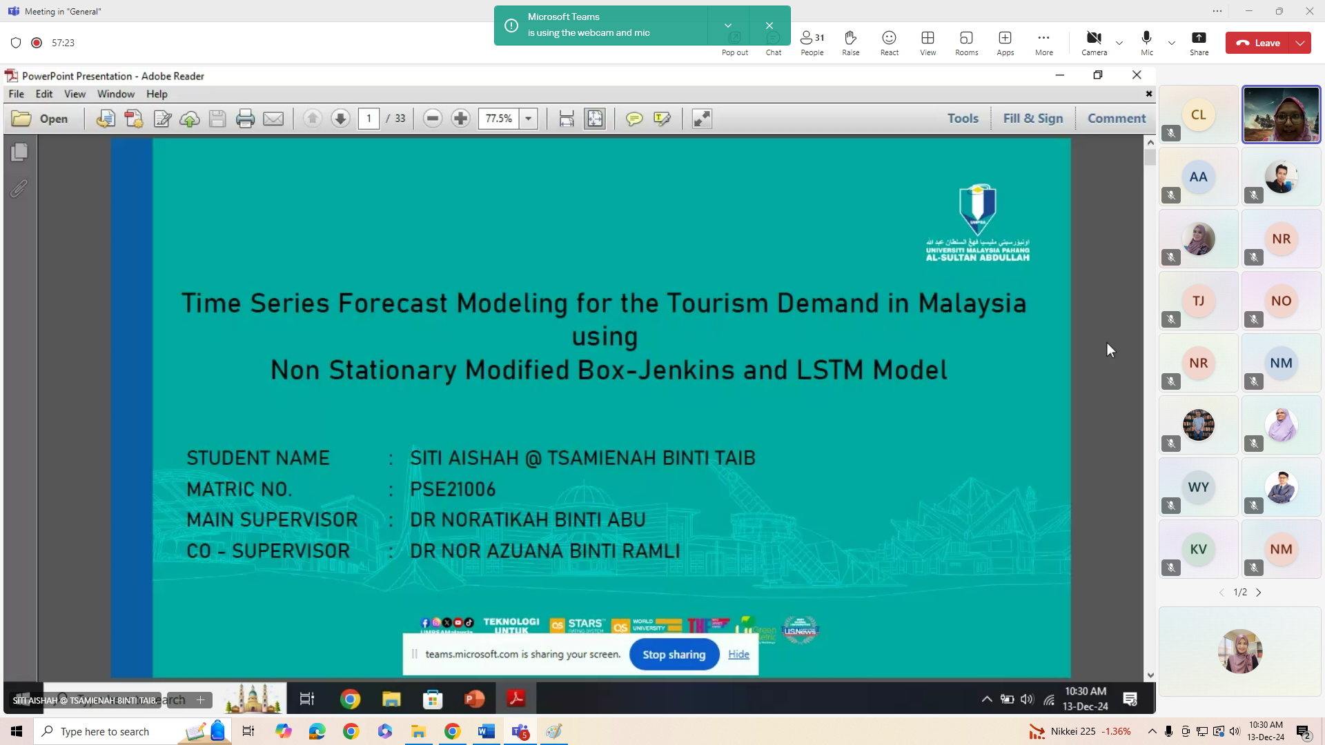Switch to read mode expand icon
Viewport: 1325px width, 745px height.
[702, 119]
